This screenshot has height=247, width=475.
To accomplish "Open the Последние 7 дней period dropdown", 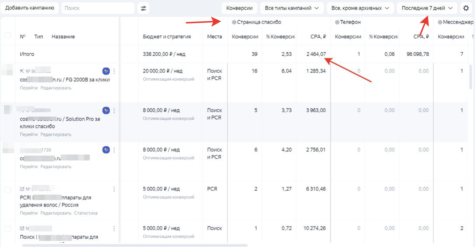I will [427, 8].
